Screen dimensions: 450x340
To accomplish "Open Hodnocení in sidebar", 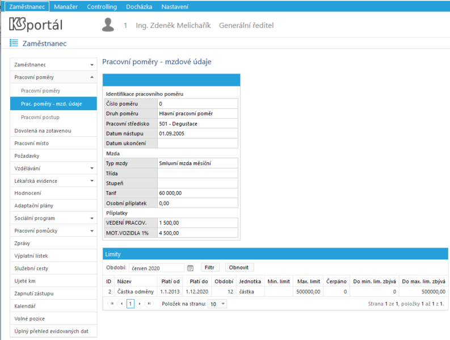I will pyautogui.click(x=54, y=193).
